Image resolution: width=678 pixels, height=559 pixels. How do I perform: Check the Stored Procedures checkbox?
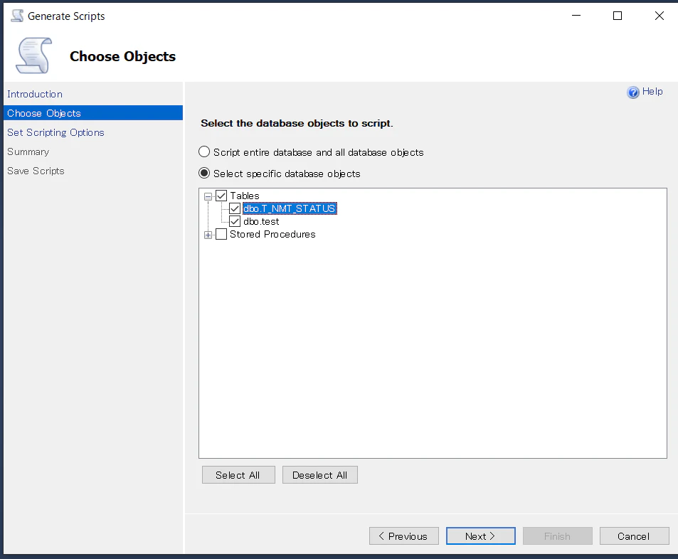click(x=221, y=234)
